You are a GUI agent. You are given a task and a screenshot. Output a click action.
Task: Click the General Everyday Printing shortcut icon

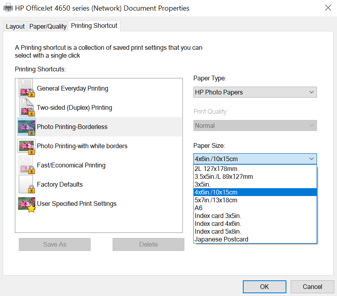27,88
